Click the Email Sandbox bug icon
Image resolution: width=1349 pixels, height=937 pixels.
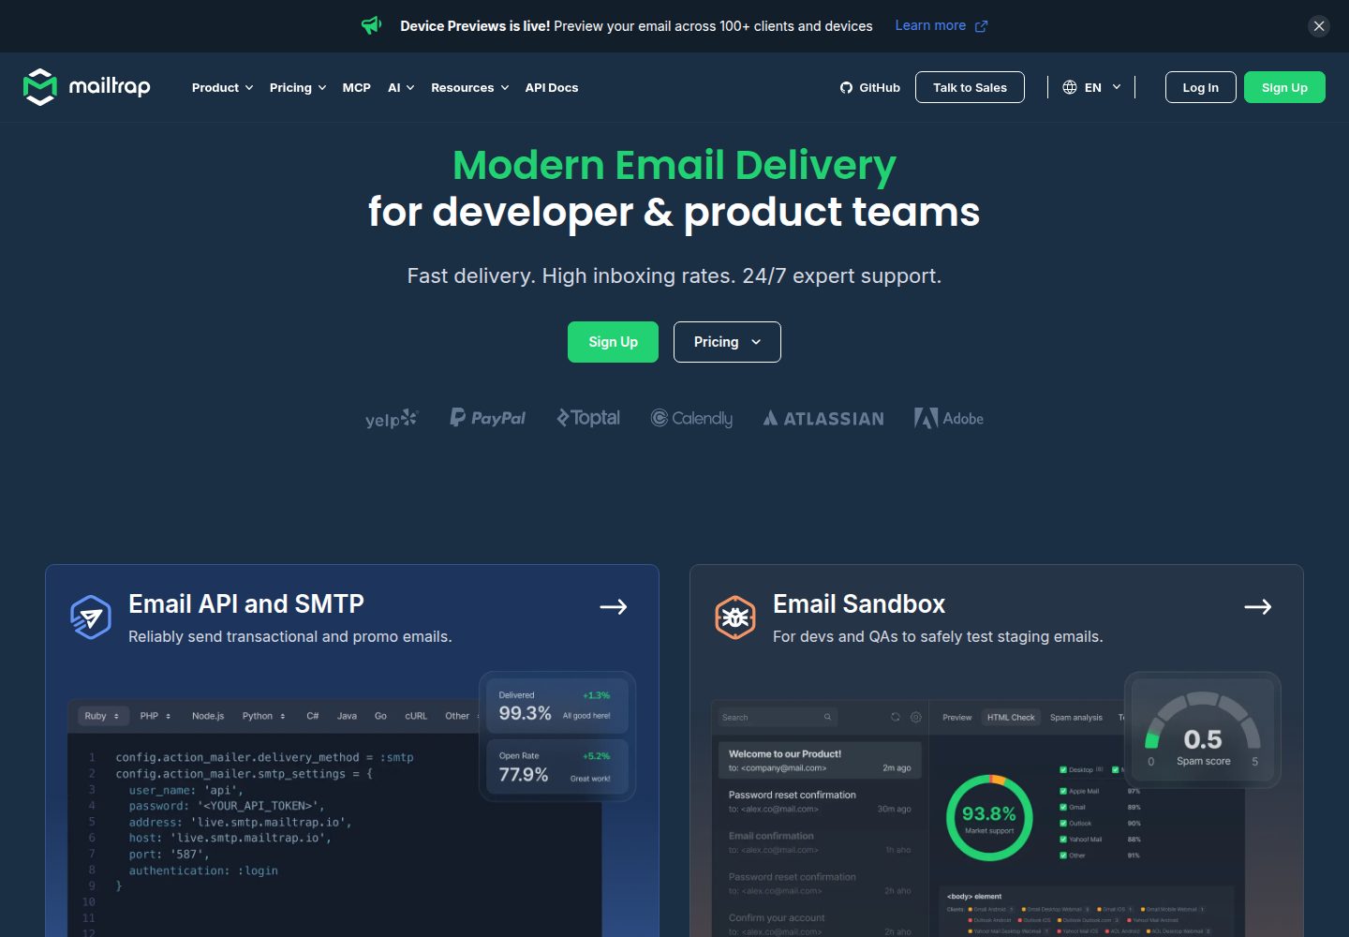click(735, 617)
